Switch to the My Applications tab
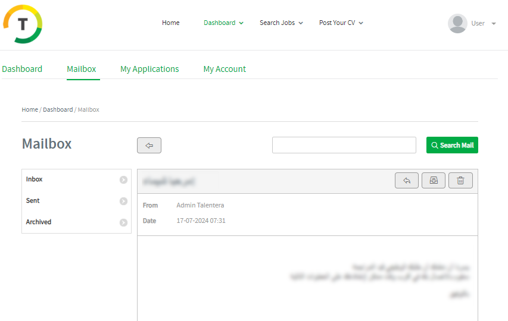Screen dimensions: 508x321 pos(149,69)
